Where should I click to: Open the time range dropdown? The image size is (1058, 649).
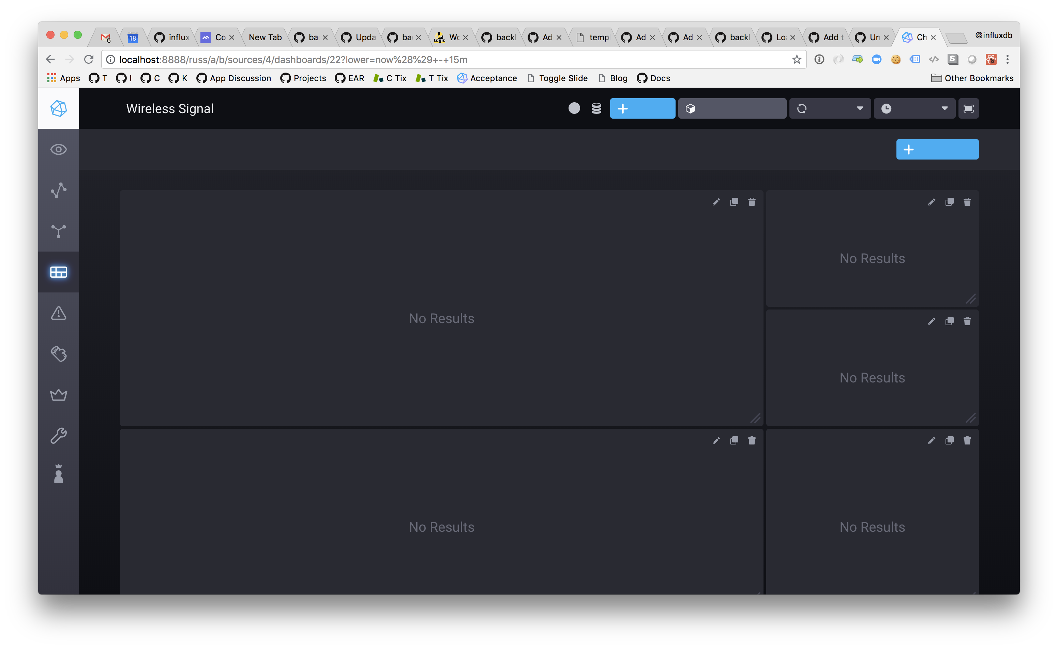tap(915, 108)
